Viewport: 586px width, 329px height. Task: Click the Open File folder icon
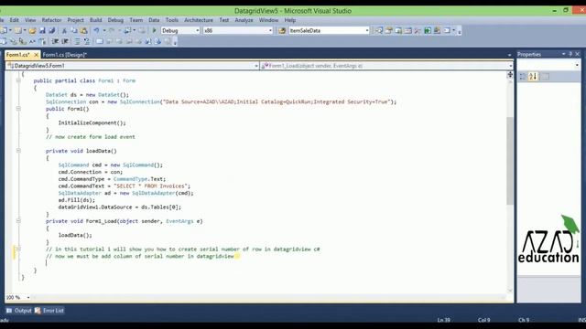coord(32,30)
